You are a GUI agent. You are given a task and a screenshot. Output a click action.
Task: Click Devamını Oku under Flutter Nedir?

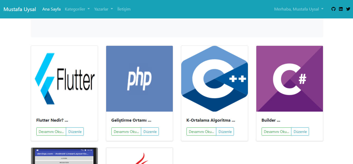(51, 132)
